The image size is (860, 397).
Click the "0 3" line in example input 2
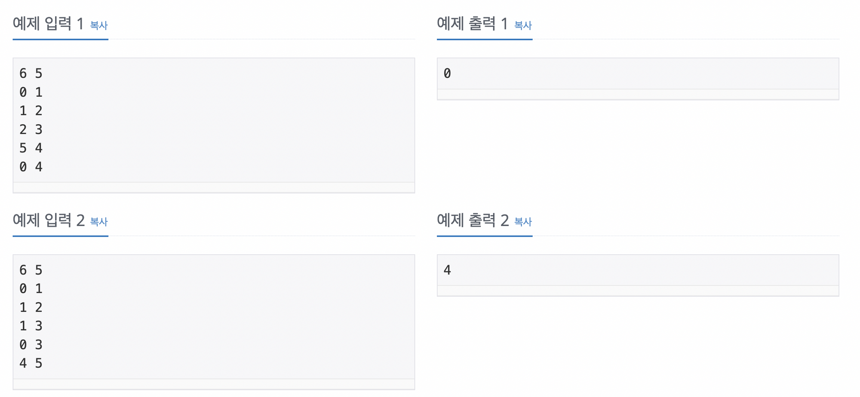point(31,345)
